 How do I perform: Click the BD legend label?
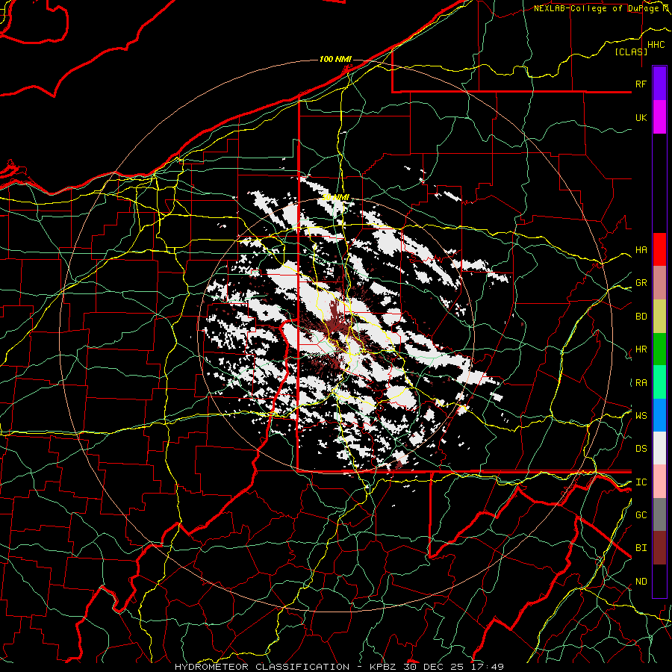click(641, 317)
